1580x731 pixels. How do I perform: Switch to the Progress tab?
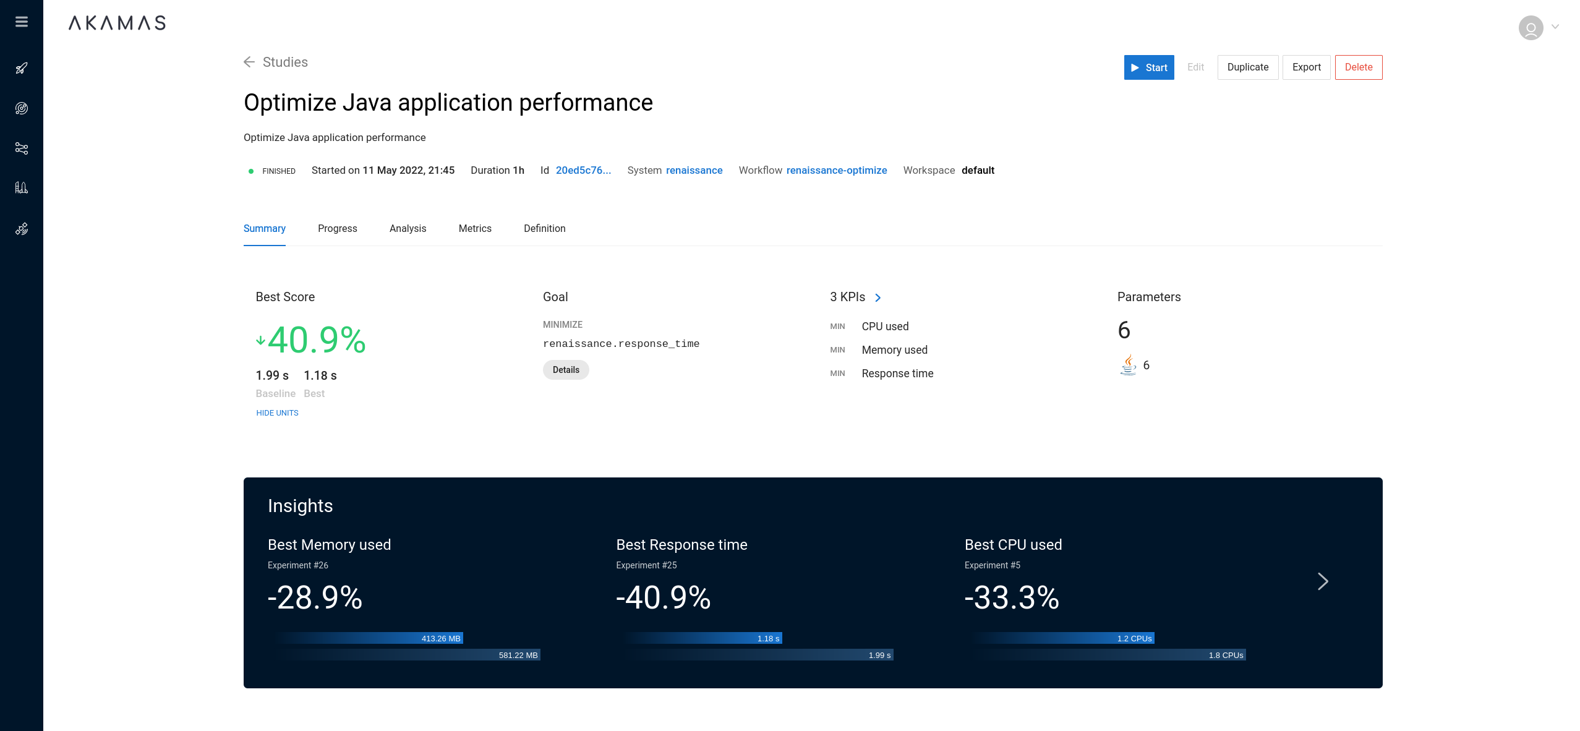(337, 229)
